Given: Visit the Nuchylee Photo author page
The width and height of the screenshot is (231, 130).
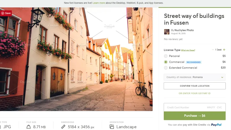Looking at the screenshot, I should pos(184,30).
